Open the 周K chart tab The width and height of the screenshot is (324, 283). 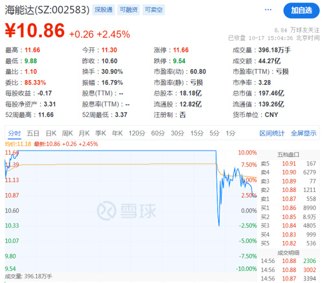coord(67,133)
